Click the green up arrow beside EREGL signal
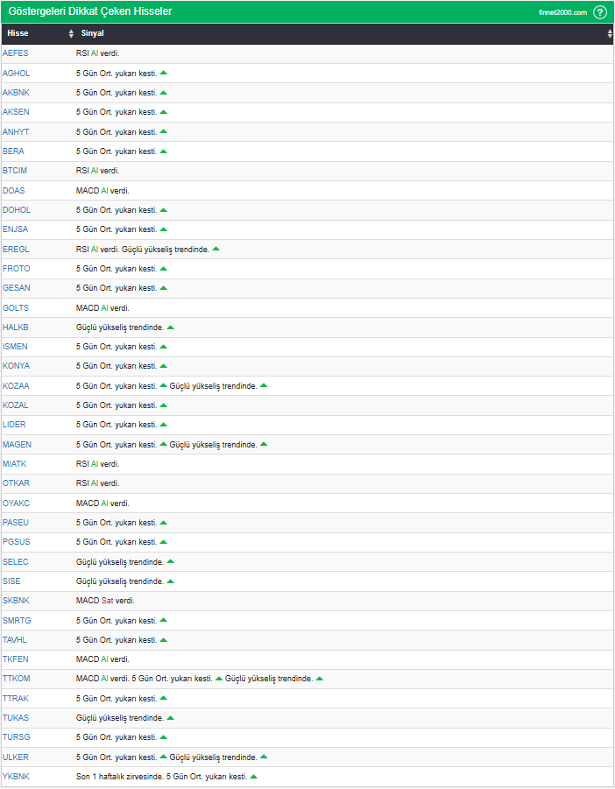 coord(216,249)
